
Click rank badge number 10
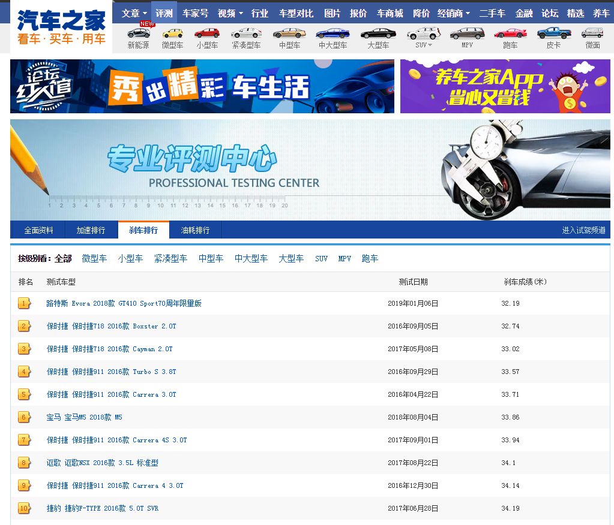coord(24,509)
